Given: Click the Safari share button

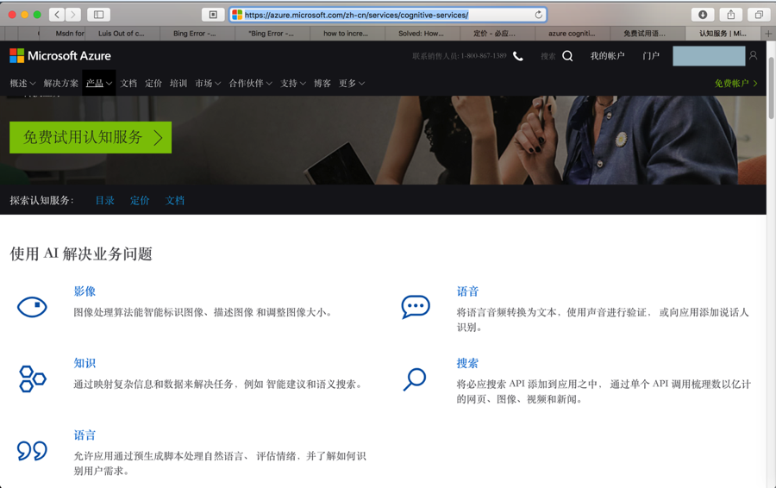Looking at the screenshot, I should click(730, 15).
